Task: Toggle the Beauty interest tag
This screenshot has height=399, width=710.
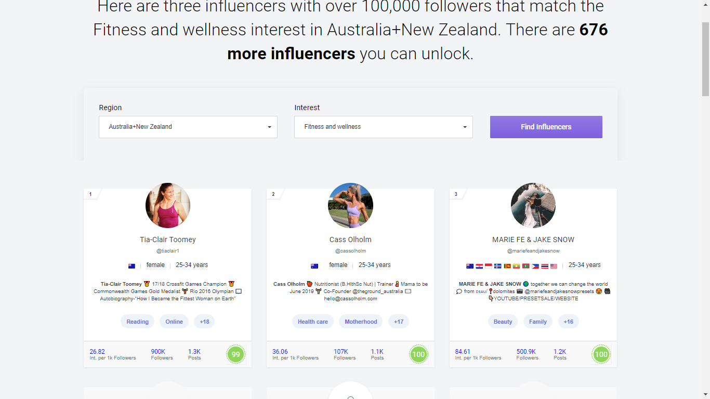Action: tap(503, 321)
